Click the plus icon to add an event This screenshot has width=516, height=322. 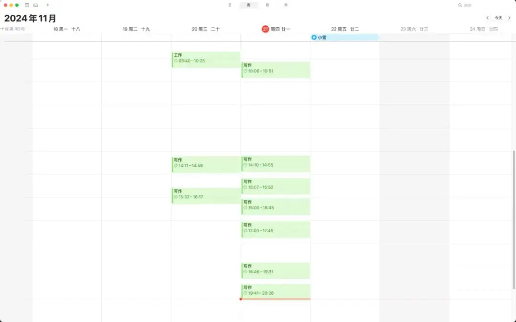coord(47,5)
